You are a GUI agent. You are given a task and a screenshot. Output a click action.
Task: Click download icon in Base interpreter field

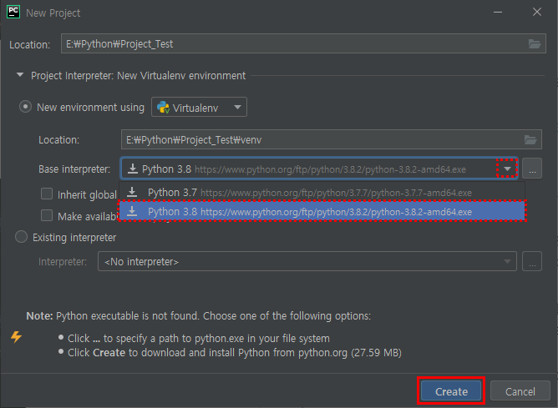(133, 169)
